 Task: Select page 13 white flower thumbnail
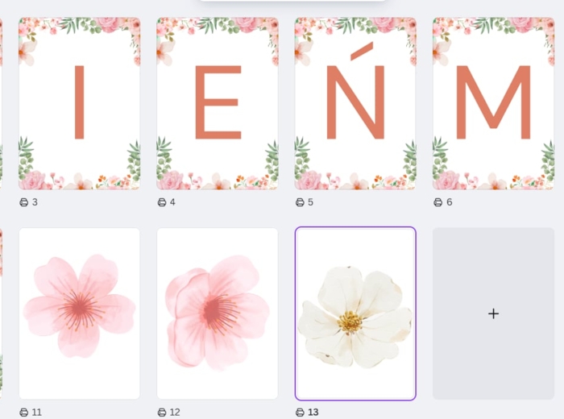coord(355,313)
